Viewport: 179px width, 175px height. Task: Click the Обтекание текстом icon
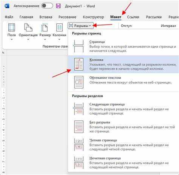point(79,82)
